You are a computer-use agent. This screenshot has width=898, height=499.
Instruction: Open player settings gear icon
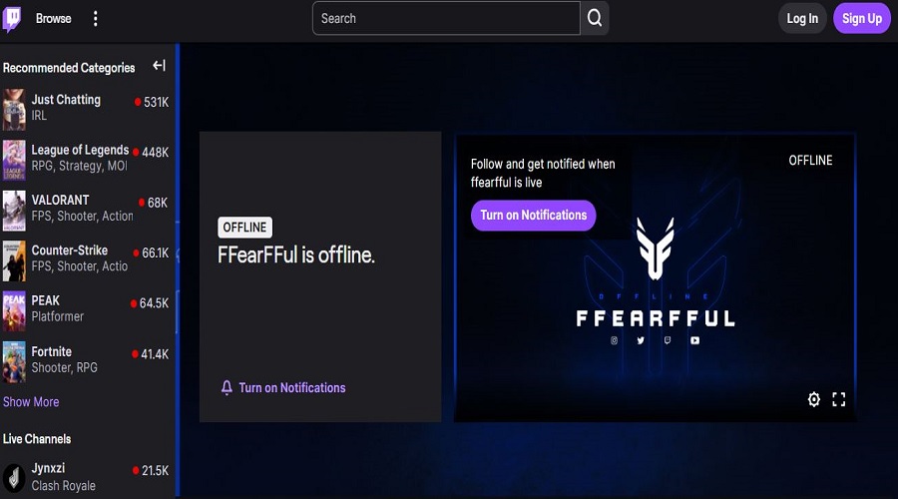coord(814,399)
